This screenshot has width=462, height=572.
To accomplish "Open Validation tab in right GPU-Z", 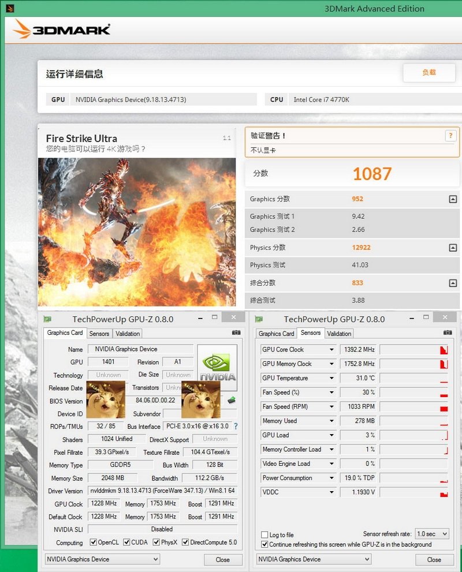I will click(339, 334).
